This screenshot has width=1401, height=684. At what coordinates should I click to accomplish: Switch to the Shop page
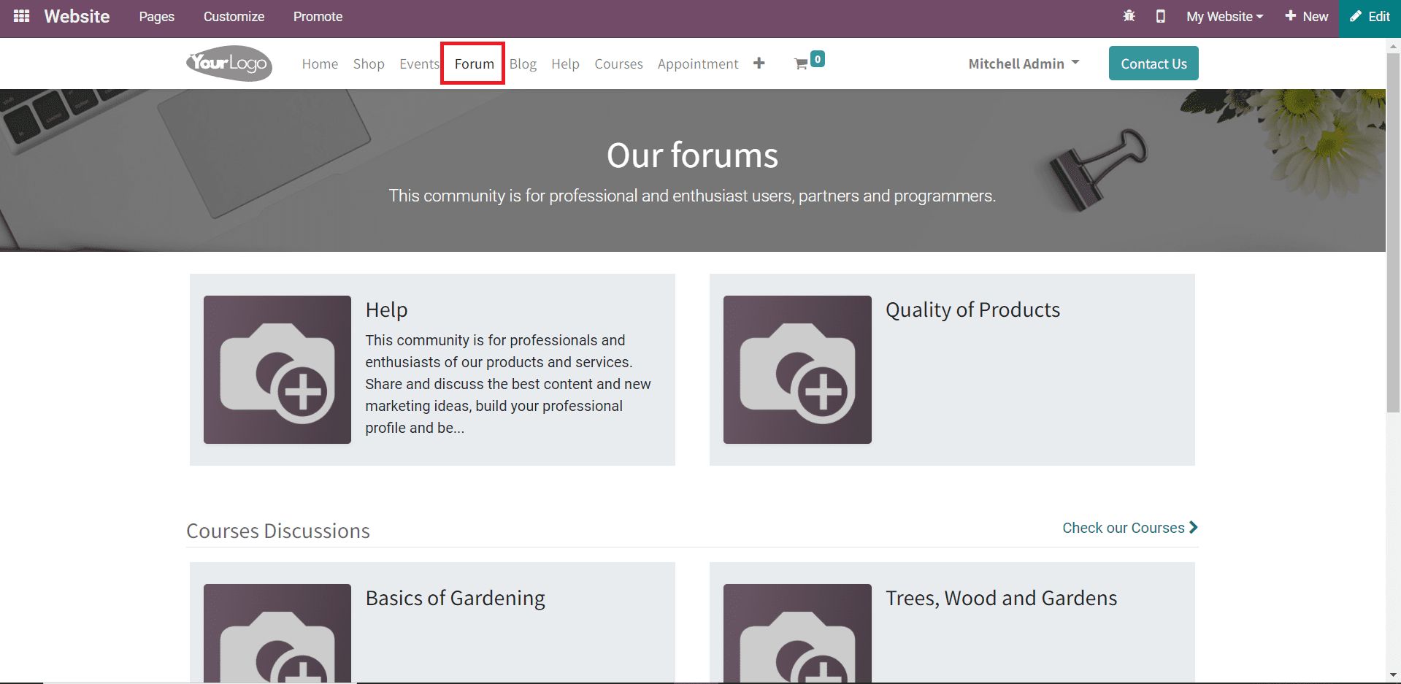click(x=369, y=64)
